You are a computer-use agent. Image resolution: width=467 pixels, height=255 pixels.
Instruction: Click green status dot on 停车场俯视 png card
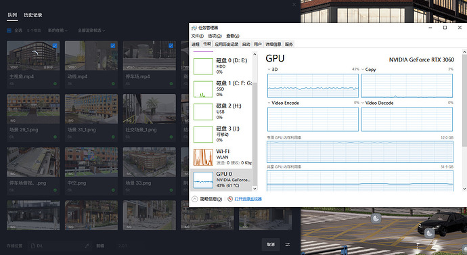[55, 190]
